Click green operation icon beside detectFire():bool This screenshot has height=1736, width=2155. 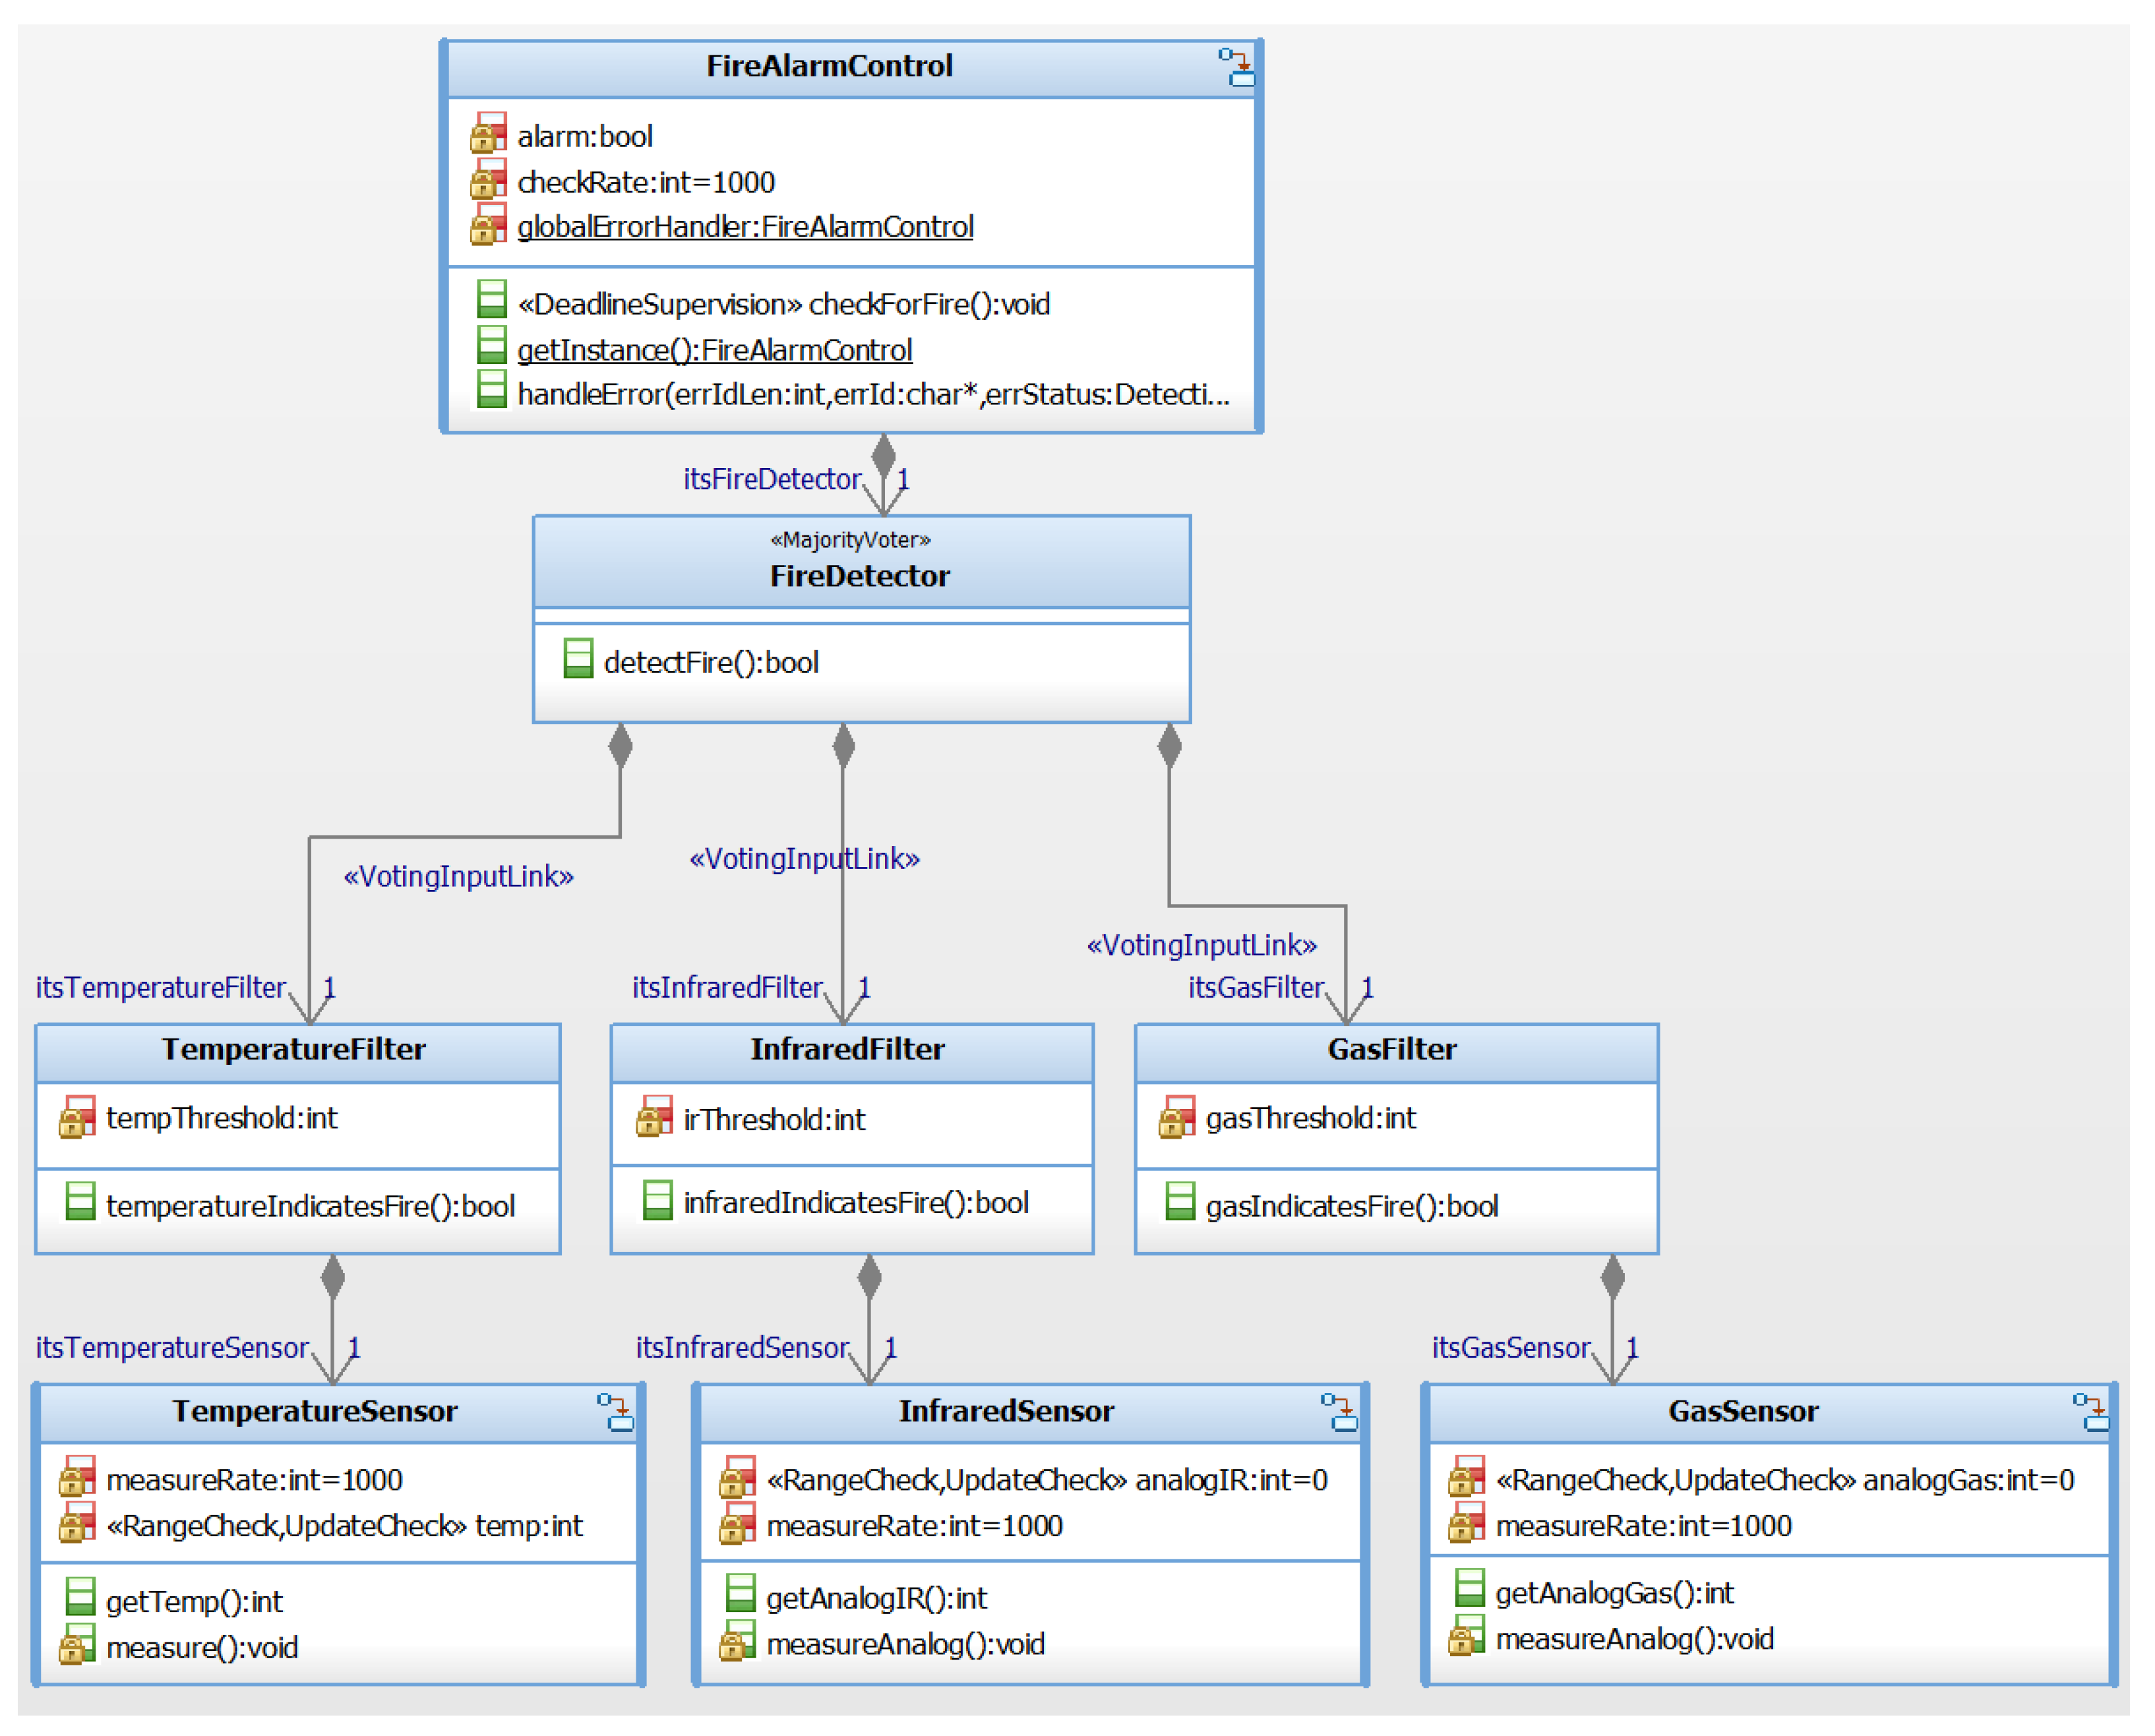click(578, 659)
